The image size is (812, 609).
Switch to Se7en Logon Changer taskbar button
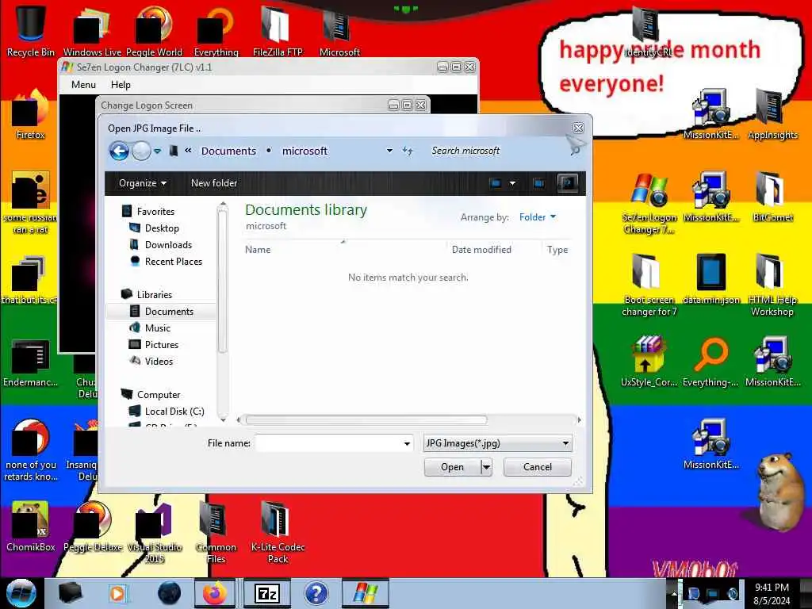coord(365,593)
